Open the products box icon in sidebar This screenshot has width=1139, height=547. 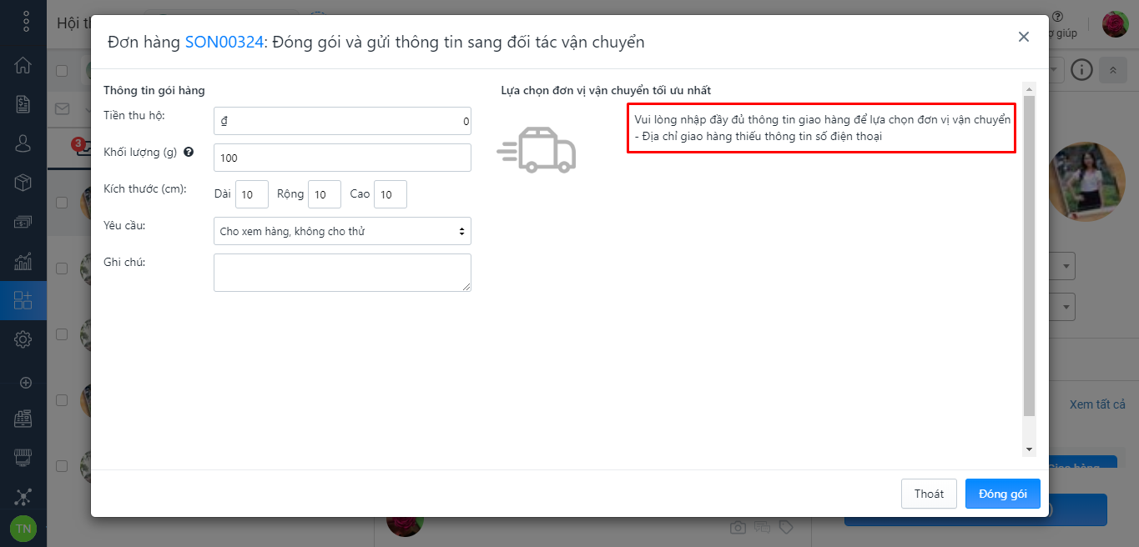[23, 183]
